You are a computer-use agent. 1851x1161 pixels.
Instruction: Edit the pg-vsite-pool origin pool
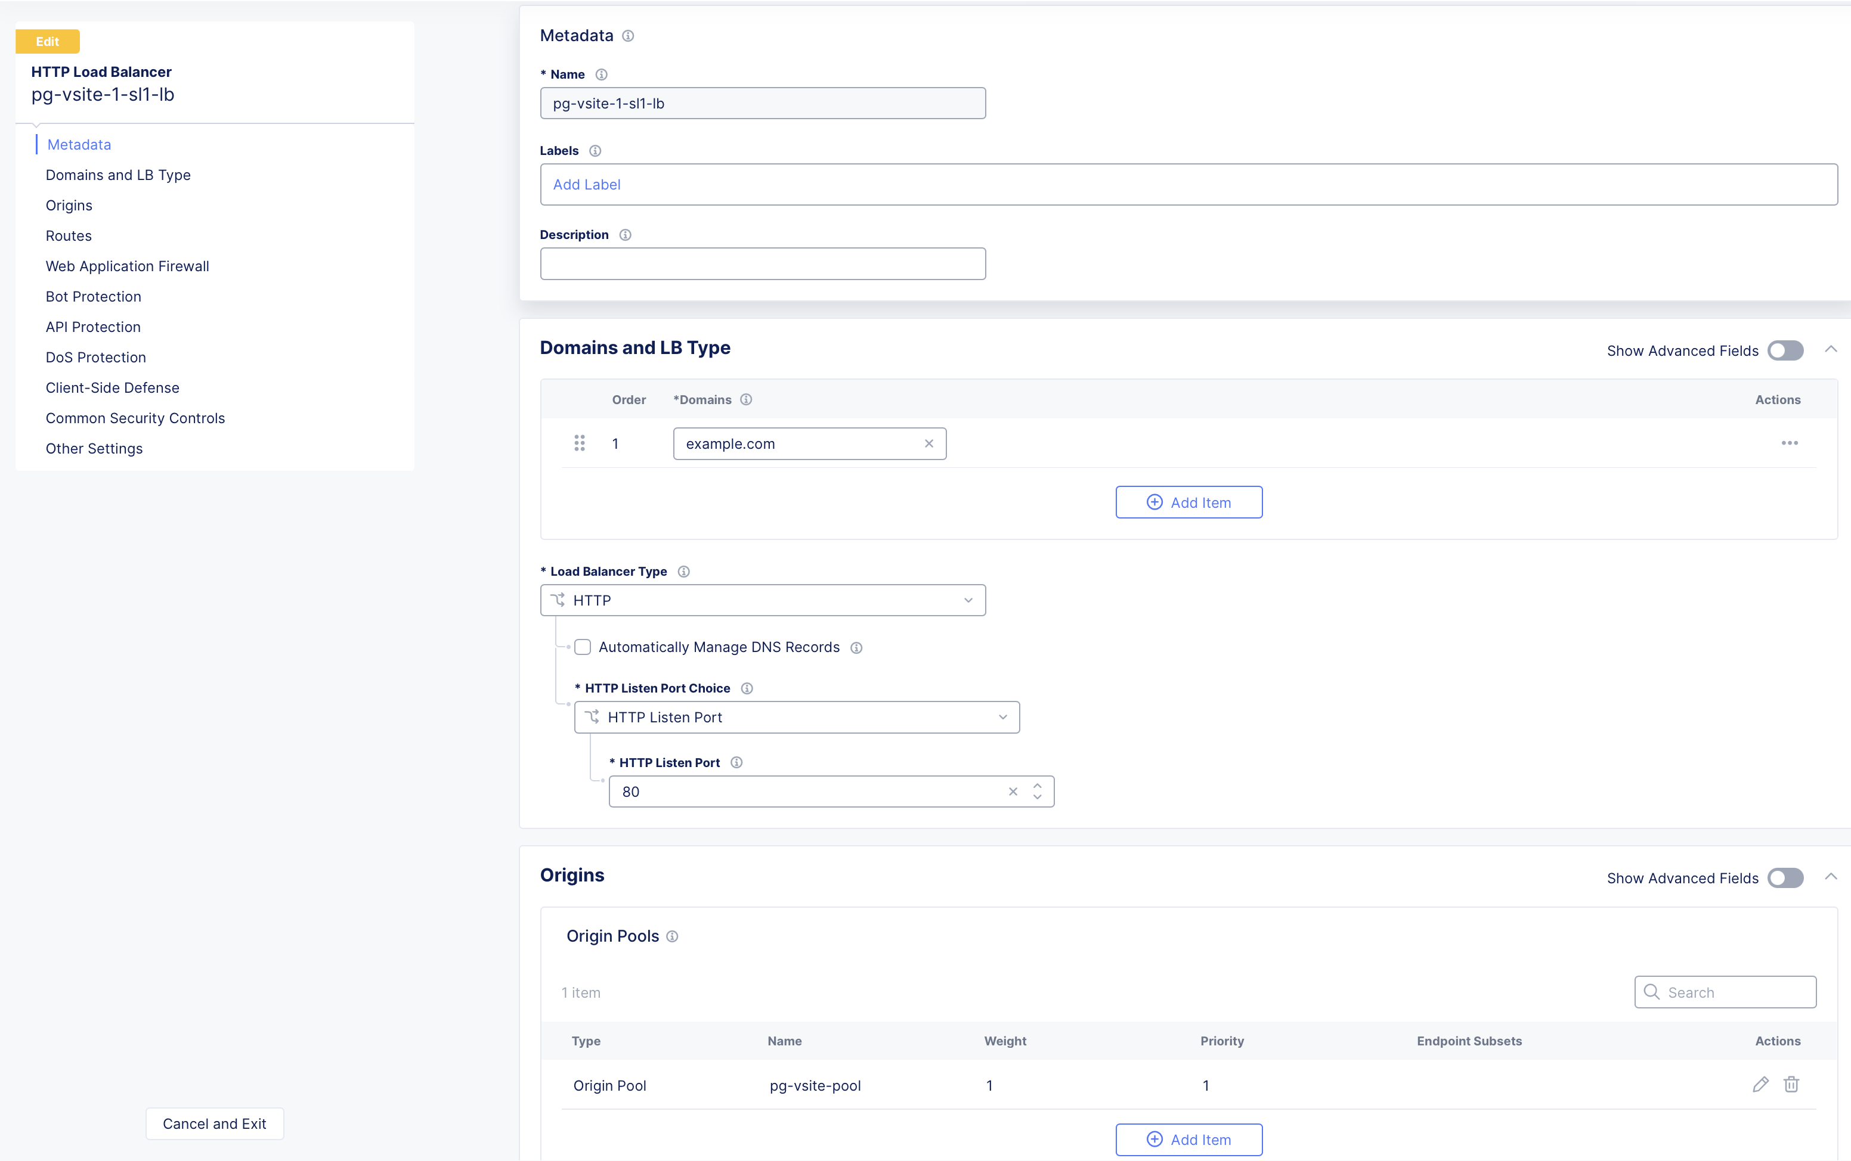tap(1760, 1085)
